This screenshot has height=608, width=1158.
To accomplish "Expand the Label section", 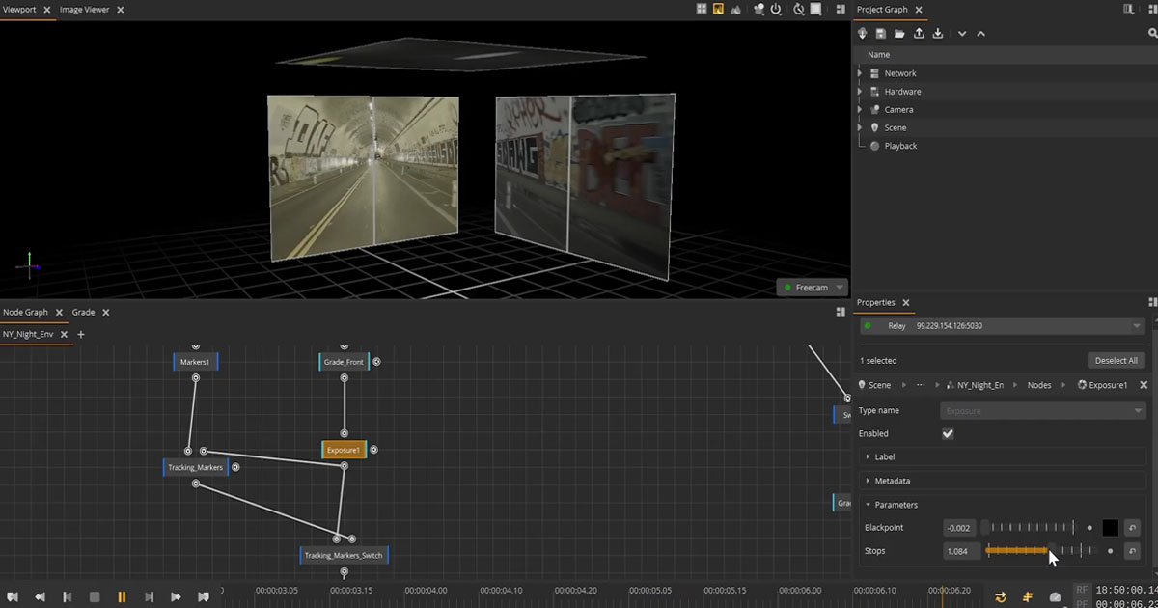I will tap(1001, 456).
